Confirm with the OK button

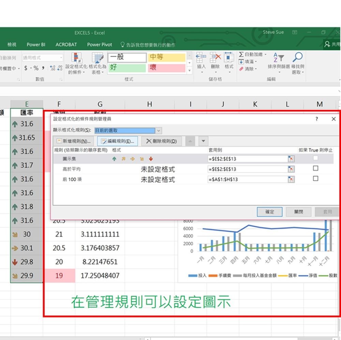point(269,212)
